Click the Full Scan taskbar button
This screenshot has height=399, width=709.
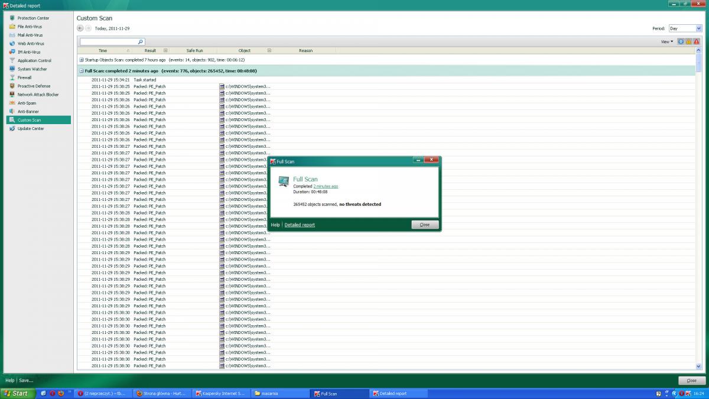(339, 393)
